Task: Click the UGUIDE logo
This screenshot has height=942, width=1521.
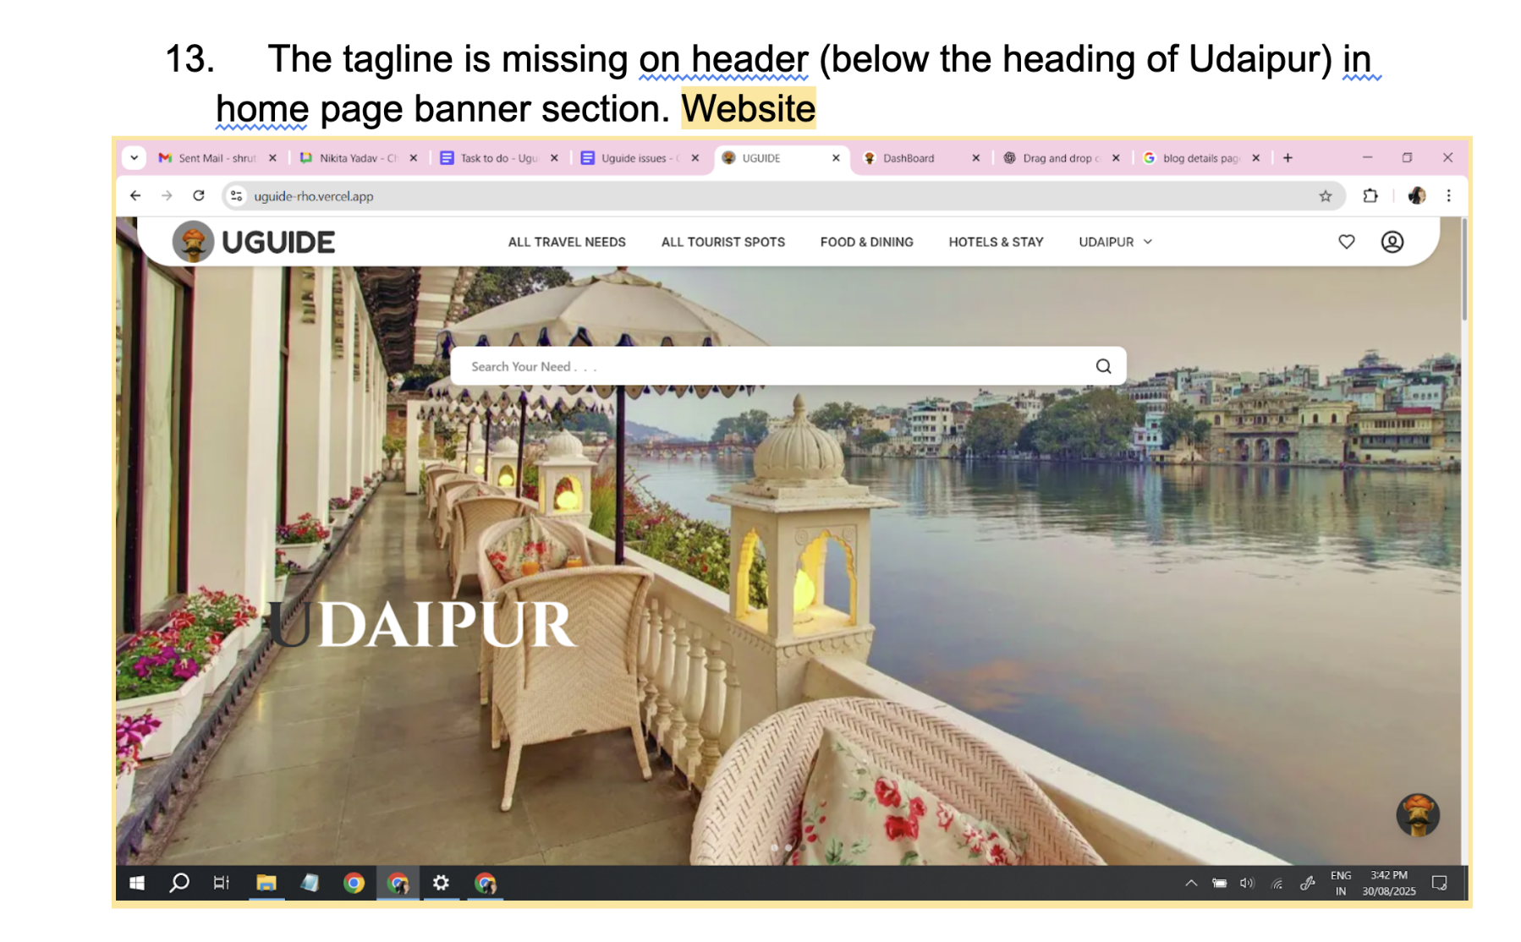Action: (254, 242)
